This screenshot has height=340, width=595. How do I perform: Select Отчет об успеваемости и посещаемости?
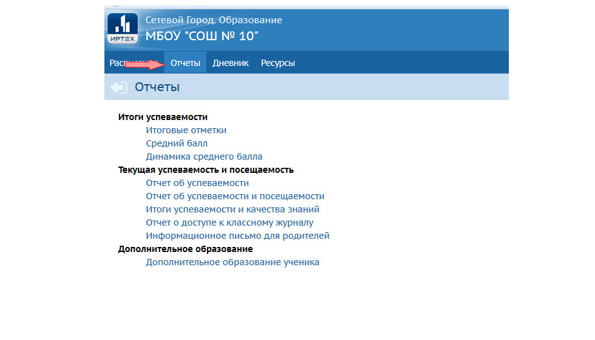(235, 196)
